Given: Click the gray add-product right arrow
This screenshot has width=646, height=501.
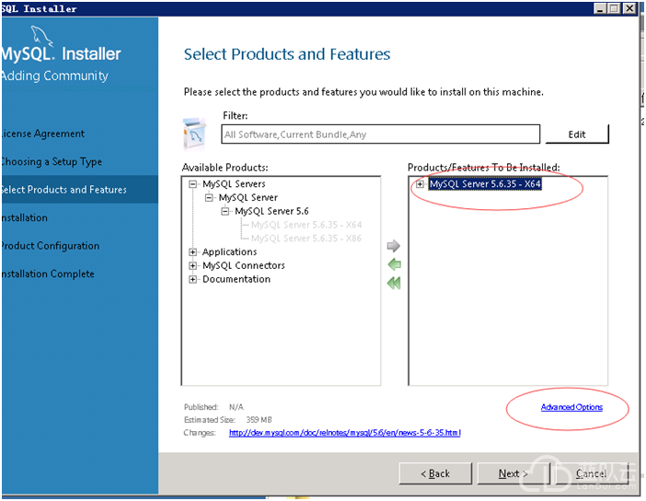Looking at the screenshot, I should click(x=394, y=246).
